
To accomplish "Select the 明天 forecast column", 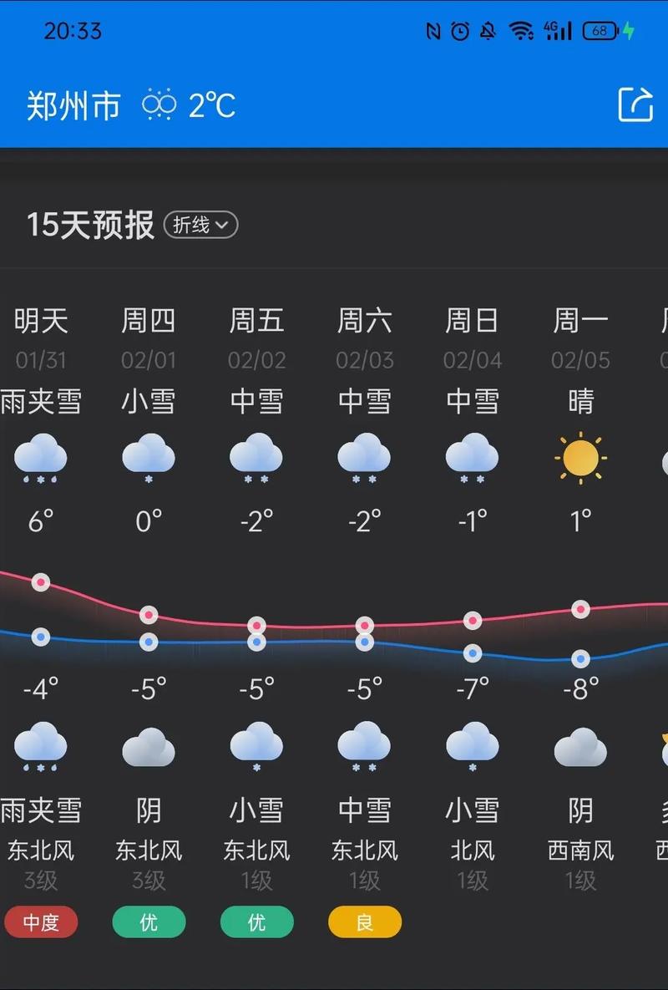I will coord(40,320).
